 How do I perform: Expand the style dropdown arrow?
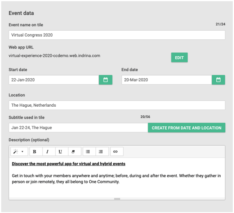(x=22, y=152)
